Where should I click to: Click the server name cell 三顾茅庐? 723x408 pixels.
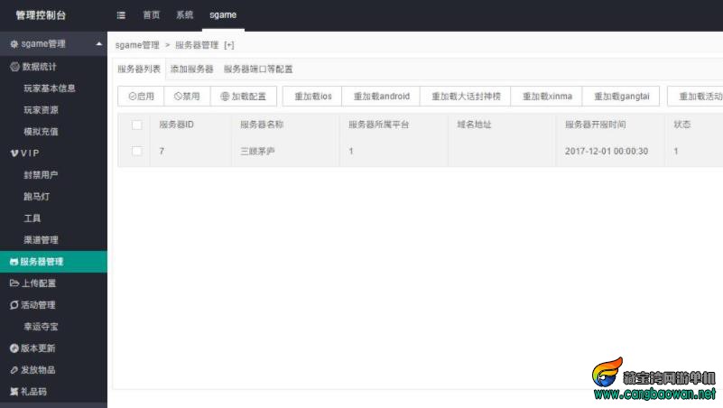pos(257,152)
